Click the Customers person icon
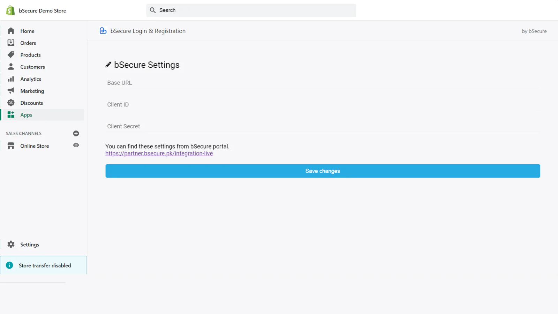This screenshot has width=558, height=314. click(x=11, y=67)
